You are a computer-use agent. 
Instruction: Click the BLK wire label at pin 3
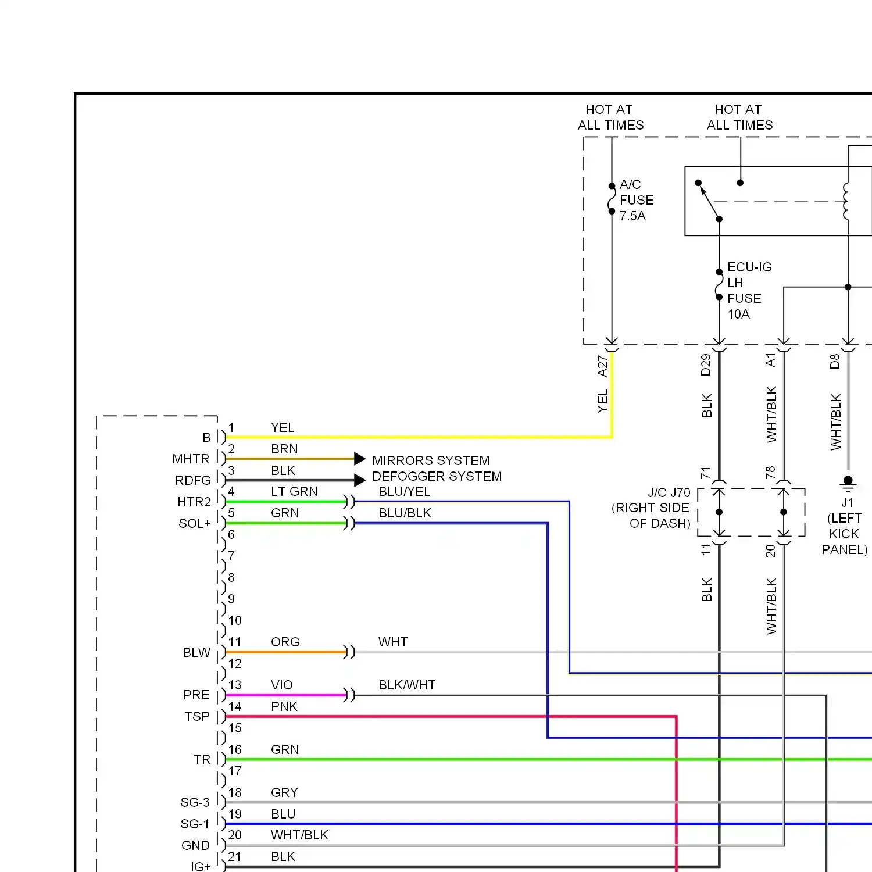(x=283, y=470)
